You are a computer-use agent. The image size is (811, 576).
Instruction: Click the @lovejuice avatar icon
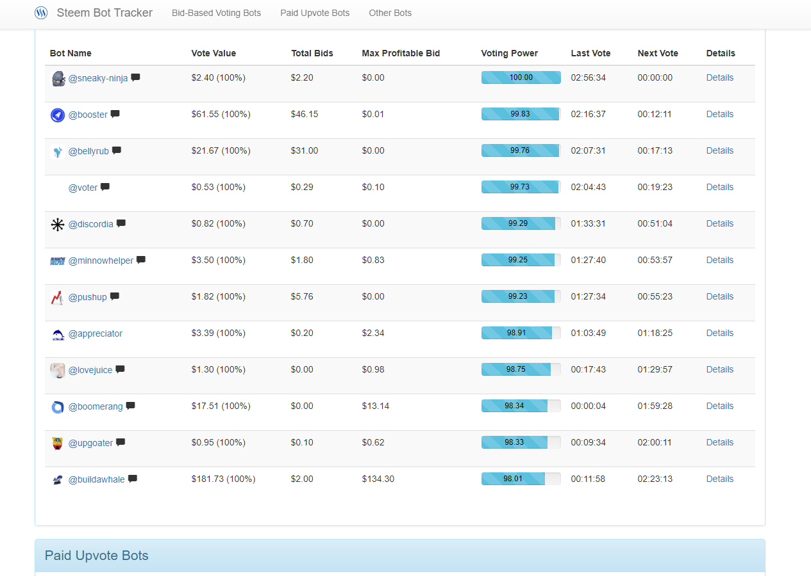tap(58, 371)
